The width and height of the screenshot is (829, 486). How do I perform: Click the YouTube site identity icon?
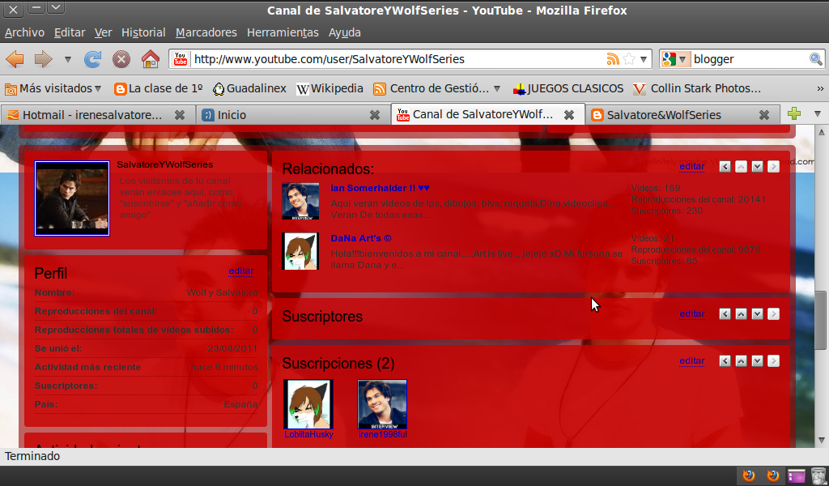tap(181, 58)
